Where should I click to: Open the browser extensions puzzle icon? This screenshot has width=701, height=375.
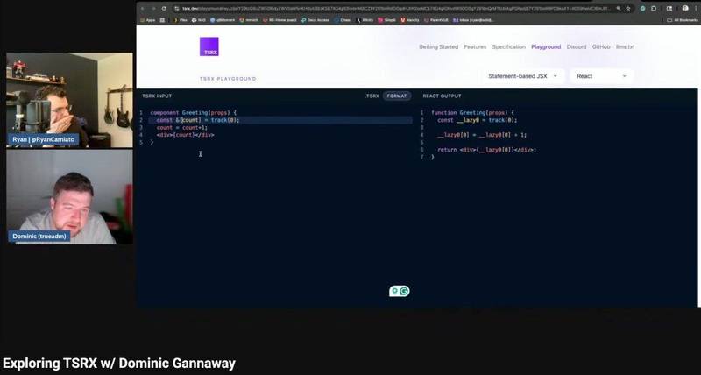pyautogui.click(x=654, y=9)
